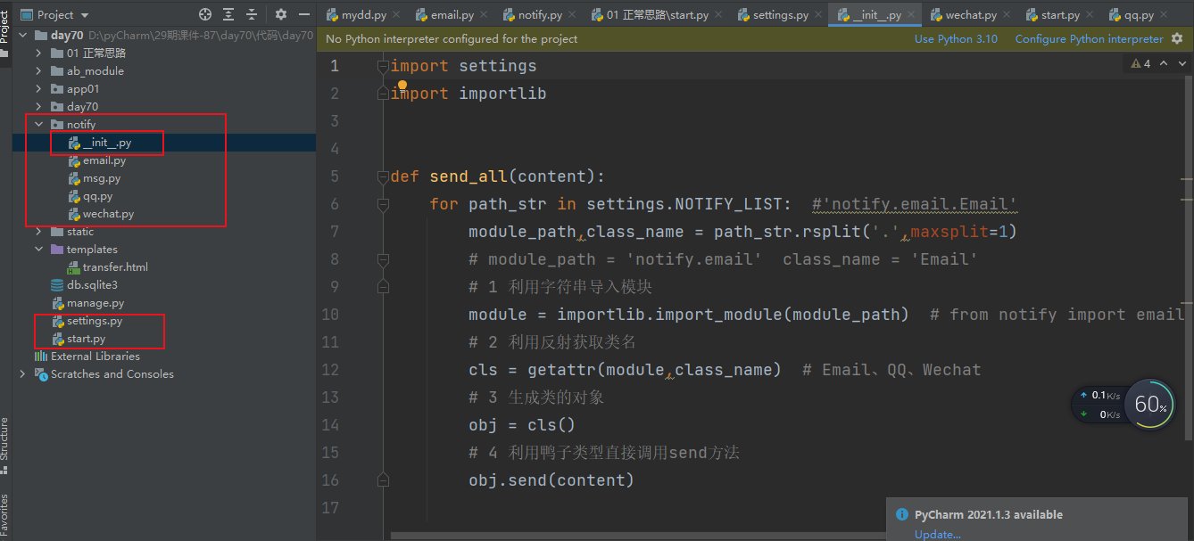Click Configure Python interpreter link
Viewport: 1194px width, 541px height.
(x=1089, y=38)
